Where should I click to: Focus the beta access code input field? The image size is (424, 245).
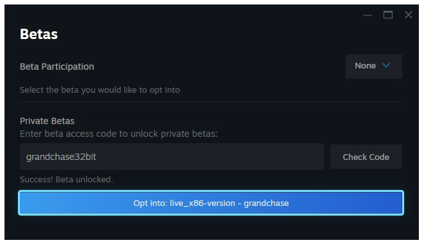172,157
